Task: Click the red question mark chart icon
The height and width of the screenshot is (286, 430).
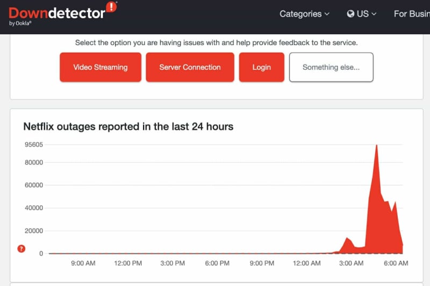Action: [x=21, y=248]
